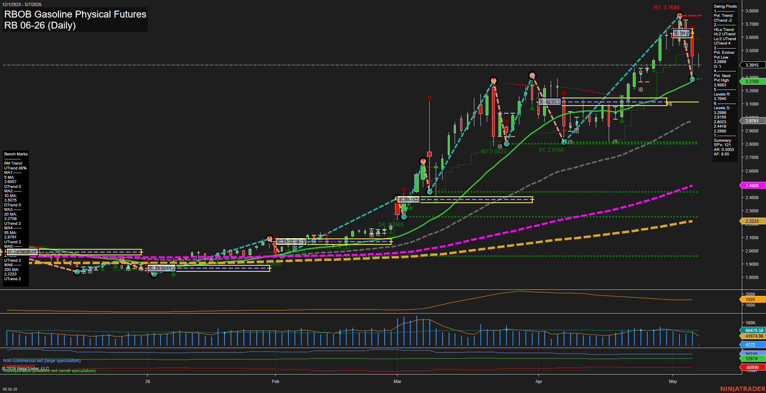
Task: Click the red -68890 COT value marker
Action: coord(752,367)
